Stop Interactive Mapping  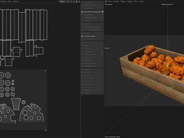(x=92, y=30)
